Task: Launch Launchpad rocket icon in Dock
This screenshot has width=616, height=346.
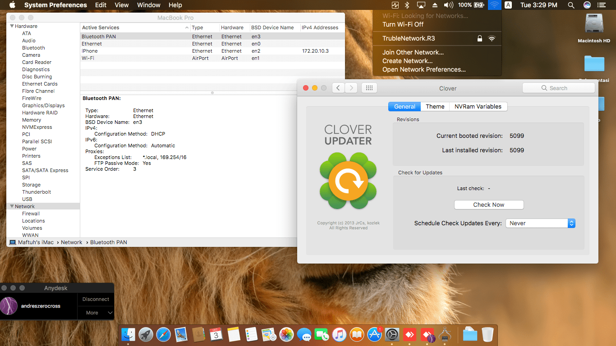Action: 146,335
